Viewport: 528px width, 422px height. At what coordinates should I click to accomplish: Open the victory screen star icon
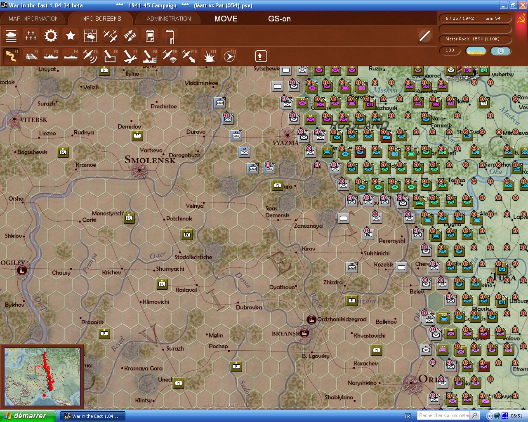pyautogui.click(x=71, y=36)
